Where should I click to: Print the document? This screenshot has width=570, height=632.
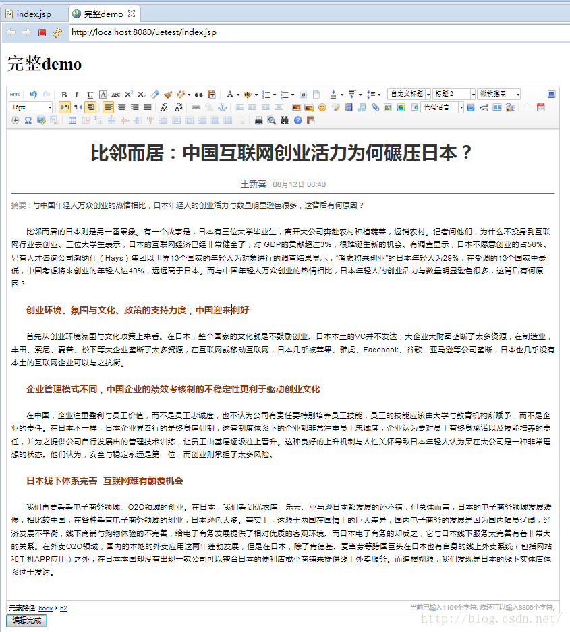click(x=258, y=120)
